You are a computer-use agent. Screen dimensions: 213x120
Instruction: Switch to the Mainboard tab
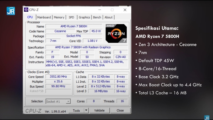[44, 17]
